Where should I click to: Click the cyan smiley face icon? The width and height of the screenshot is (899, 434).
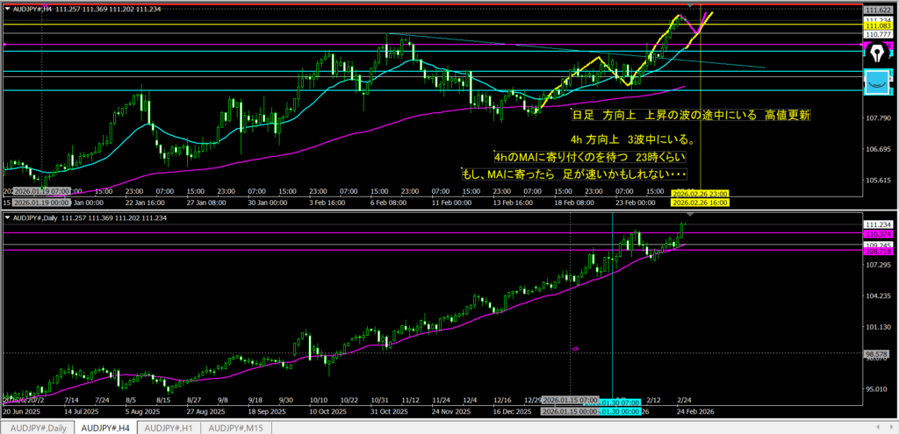[877, 82]
